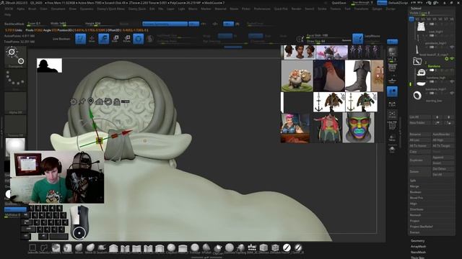Expand the Split section
This screenshot has width=462, height=259.
pos(412,181)
